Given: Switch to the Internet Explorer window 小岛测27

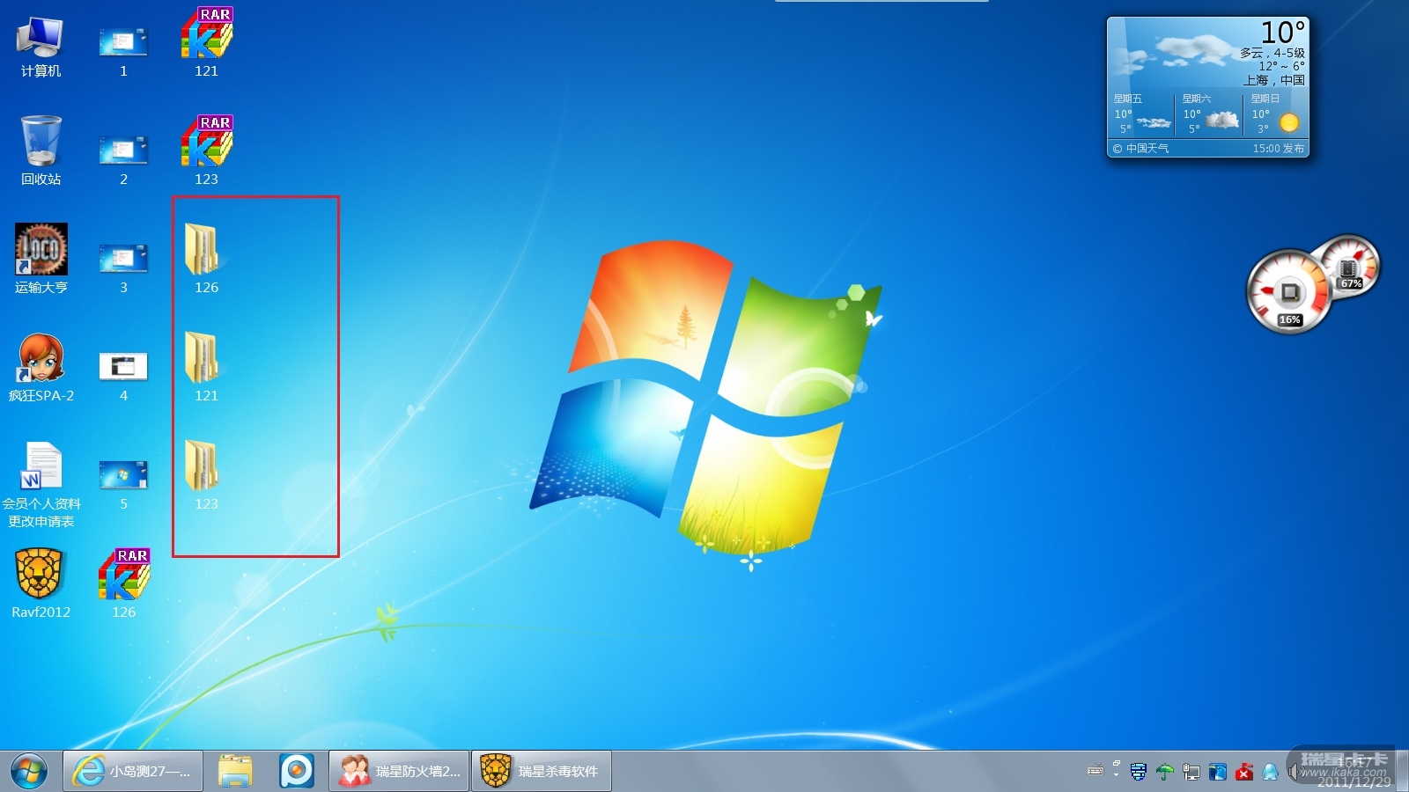Looking at the screenshot, I should tap(133, 771).
